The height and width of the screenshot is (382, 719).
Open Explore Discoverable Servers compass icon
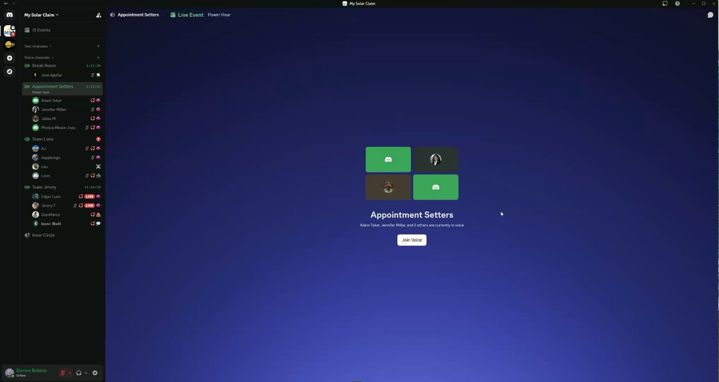tap(9, 71)
